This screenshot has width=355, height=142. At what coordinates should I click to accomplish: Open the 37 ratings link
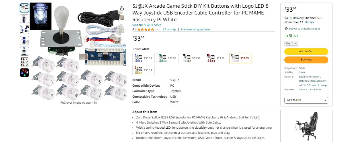click(x=169, y=29)
